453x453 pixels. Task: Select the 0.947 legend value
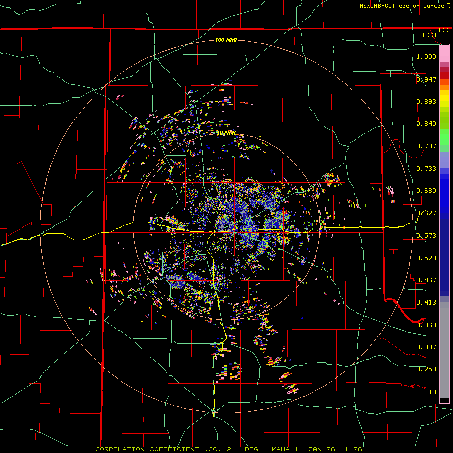(426, 79)
